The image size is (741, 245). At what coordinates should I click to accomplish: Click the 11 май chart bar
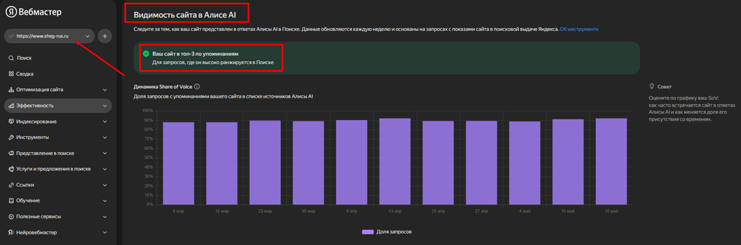tap(568, 162)
